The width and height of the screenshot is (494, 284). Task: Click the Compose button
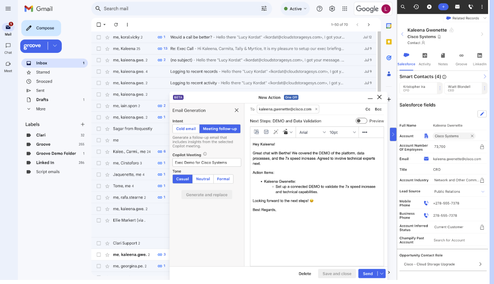pos(41,28)
